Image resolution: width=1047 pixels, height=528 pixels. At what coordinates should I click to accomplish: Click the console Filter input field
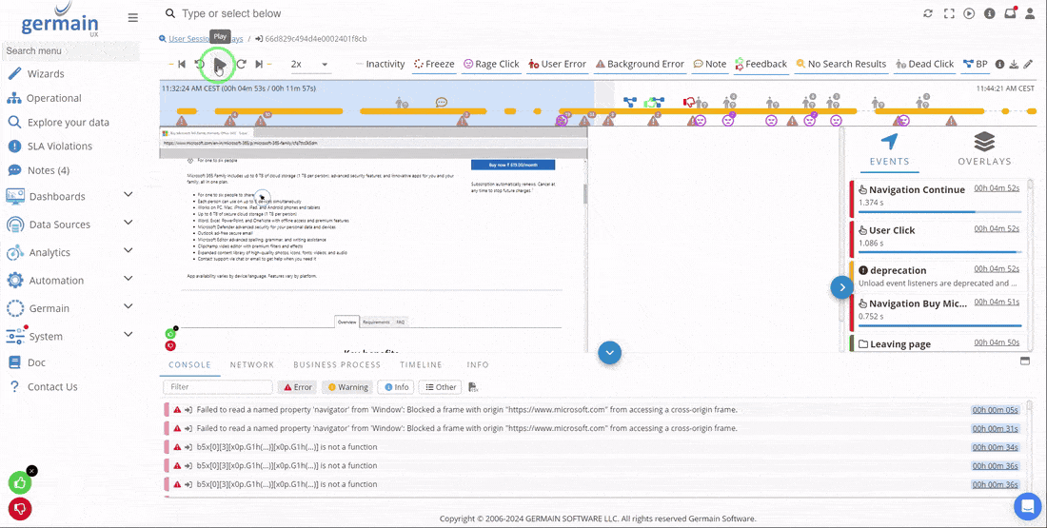click(218, 387)
